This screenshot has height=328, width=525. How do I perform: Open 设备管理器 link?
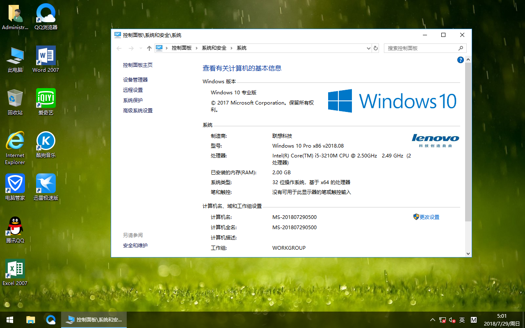135,80
